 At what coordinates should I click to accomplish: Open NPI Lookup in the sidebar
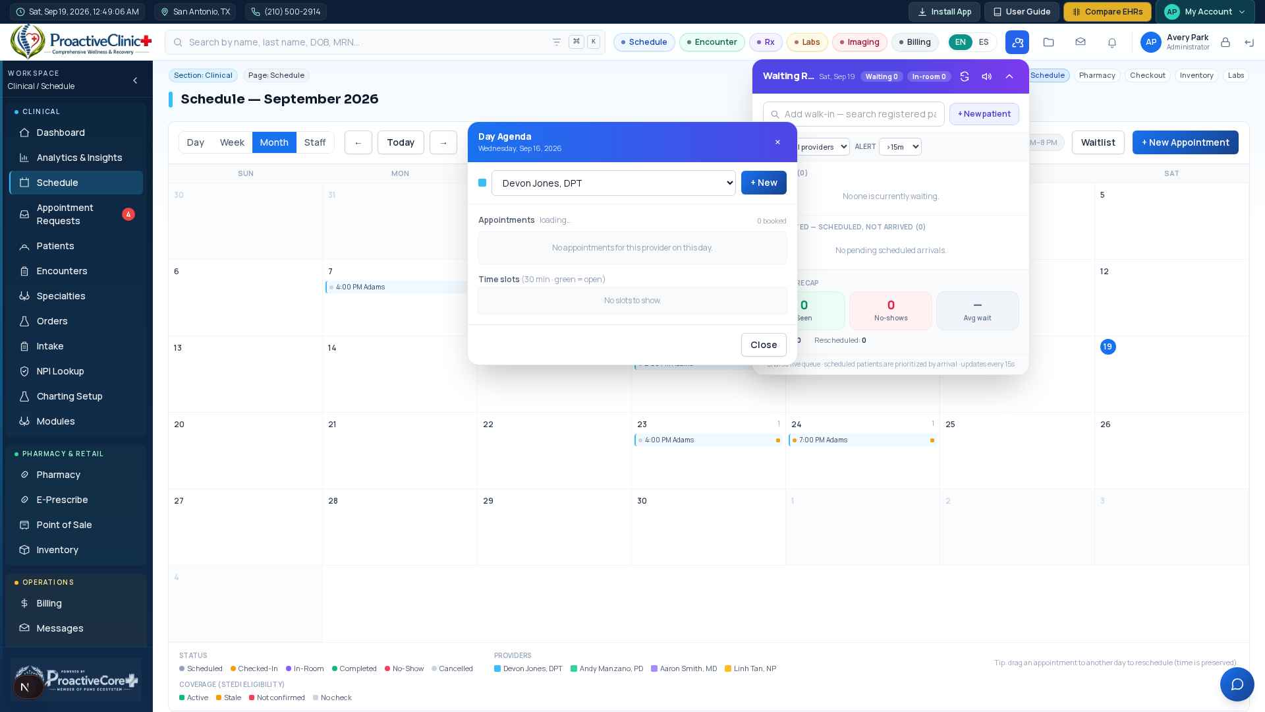76,371
